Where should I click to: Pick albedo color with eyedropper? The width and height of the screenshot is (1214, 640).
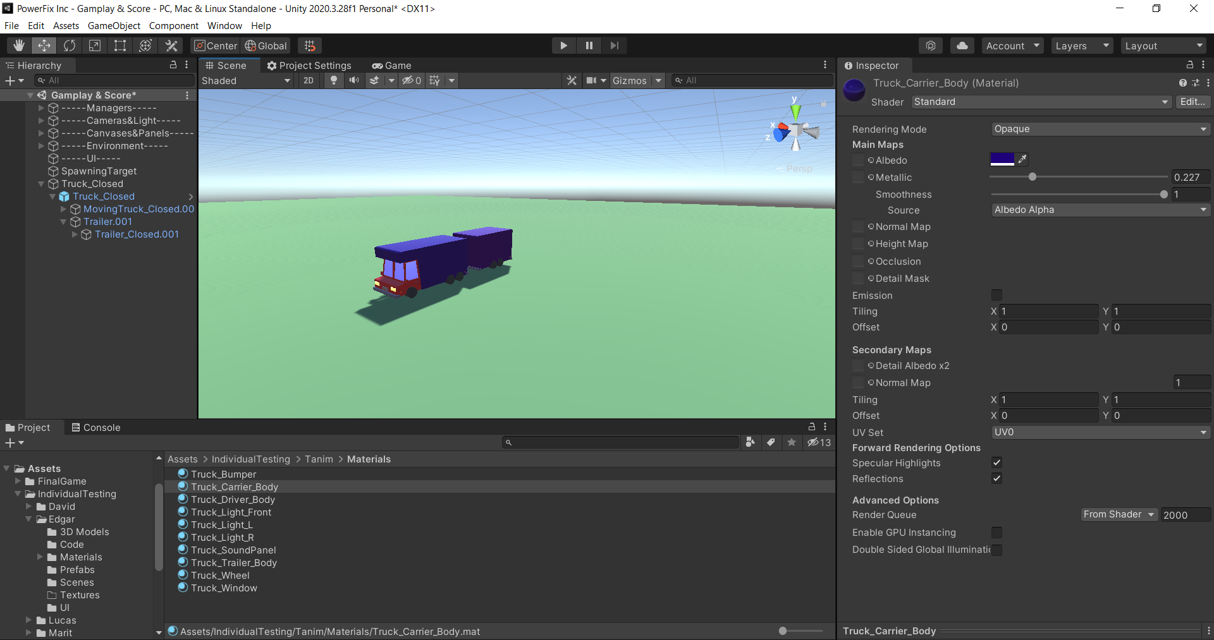(1022, 159)
